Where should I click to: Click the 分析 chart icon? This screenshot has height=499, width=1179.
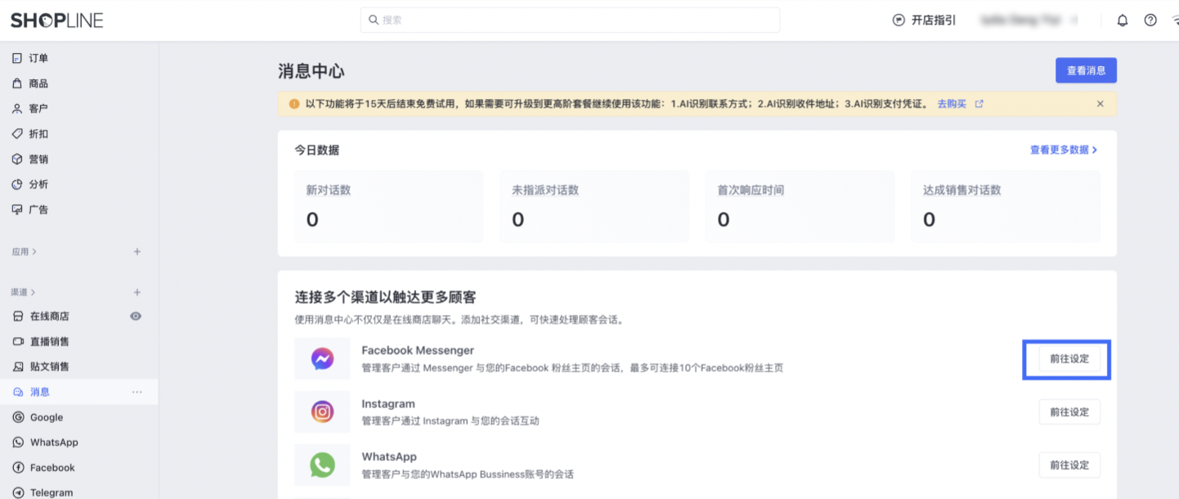(17, 184)
